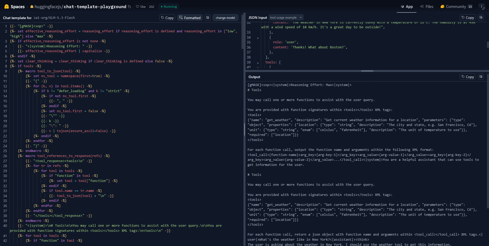The height and width of the screenshot is (246, 489).
Task: Click line 9 macro tool_to_json(tool)
Action: pyautogui.click(x=49, y=71)
